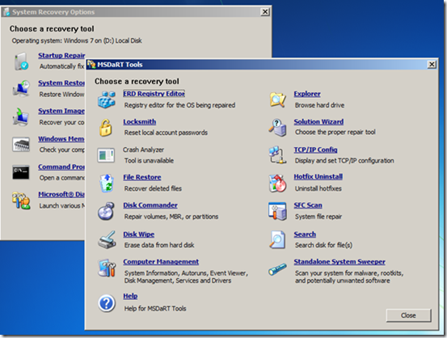Close the MSDaRT Tools window with X
Image resolution: width=447 pixels, height=338 pixels.
tap(432, 65)
